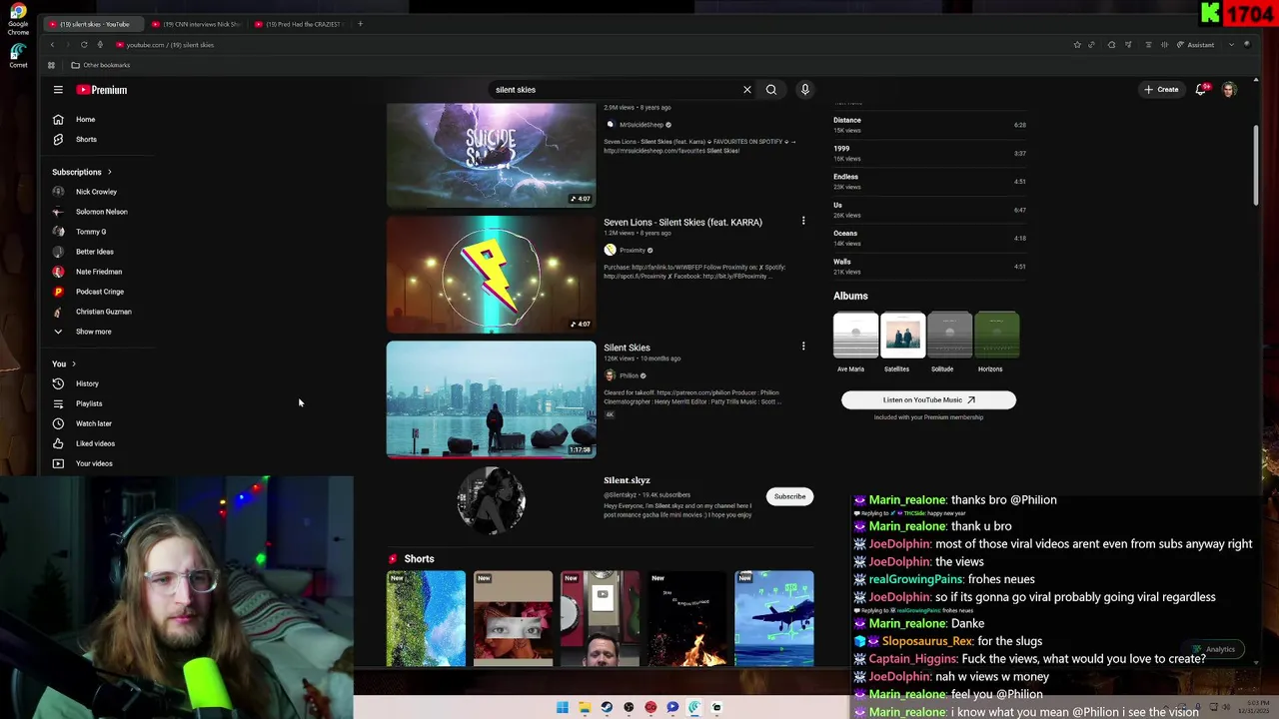Play the song Distance

coord(929,125)
